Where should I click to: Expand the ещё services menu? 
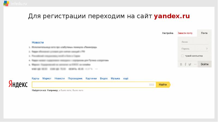tap(126, 79)
